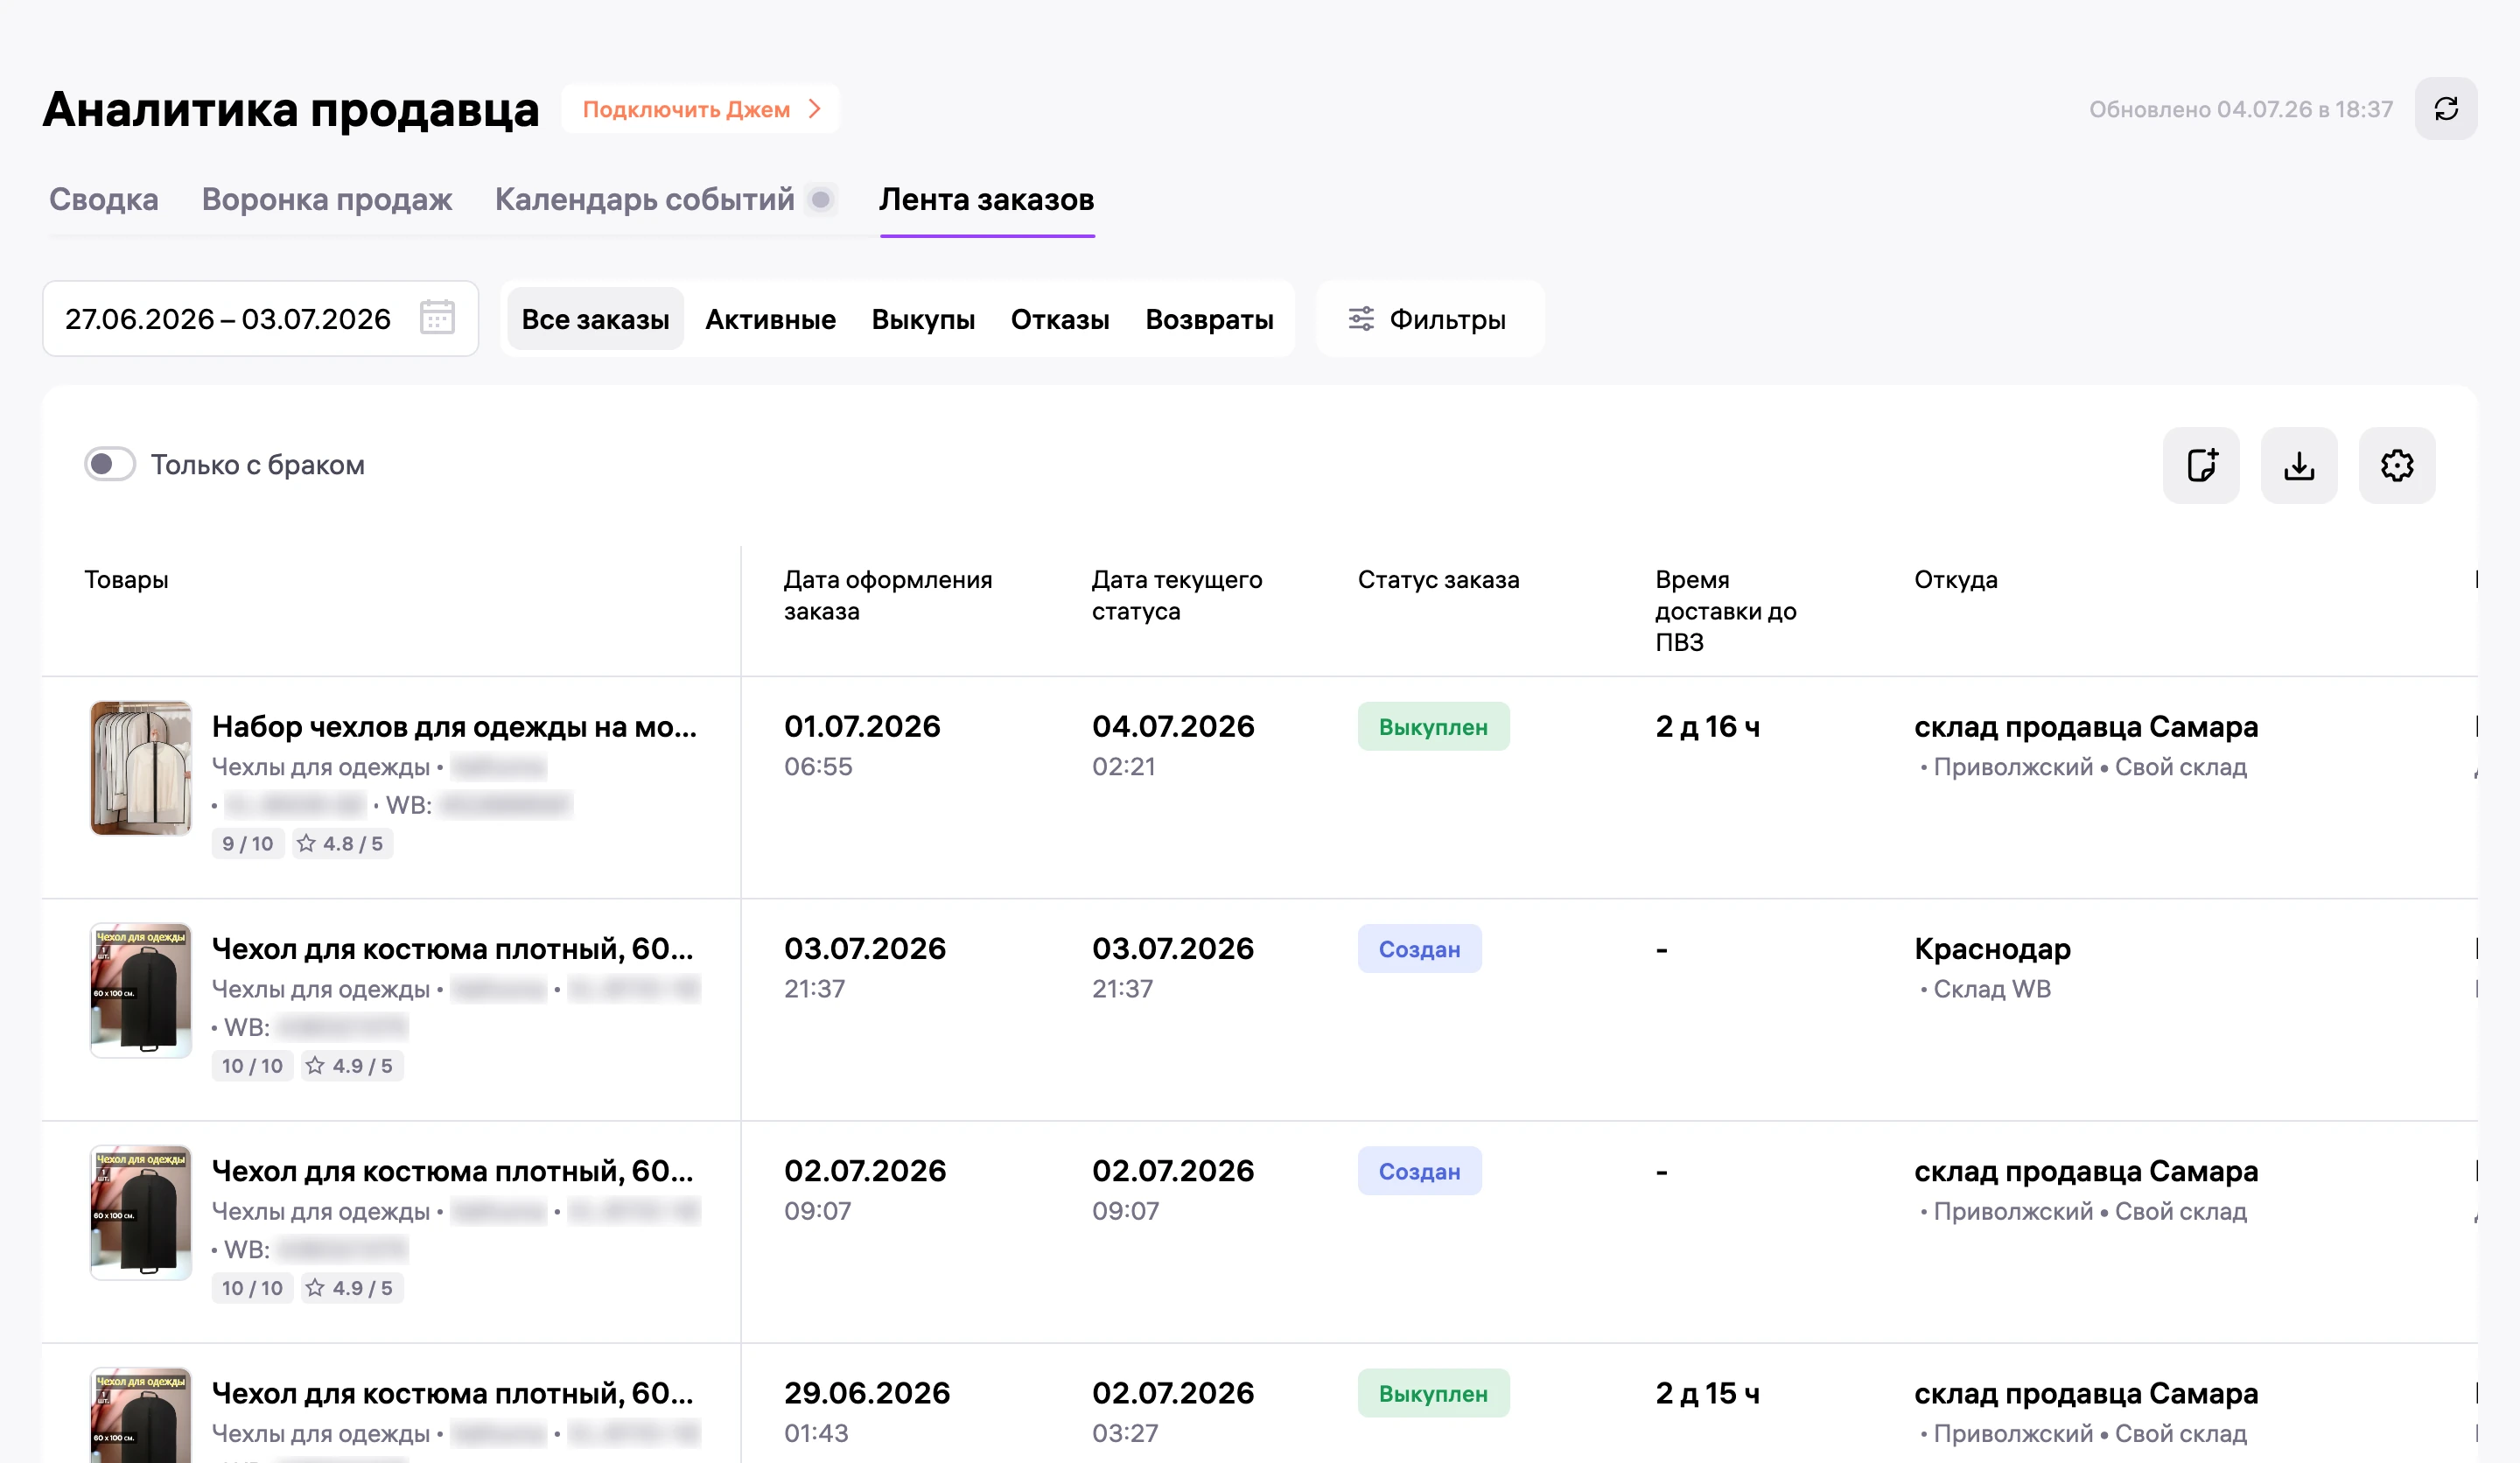Click the filters sliders icon
Screen dimensions: 2520x1463
[x=1361, y=319]
